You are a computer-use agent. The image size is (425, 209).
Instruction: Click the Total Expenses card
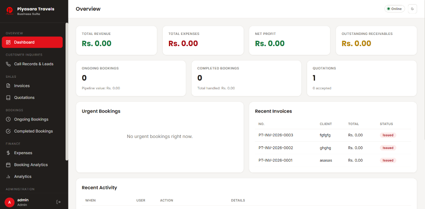(x=203, y=40)
